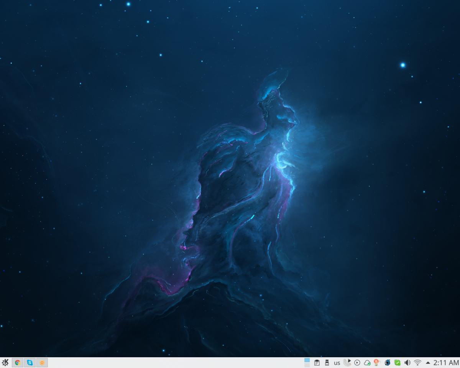The image size is (460, 368).
Task: Switch to the lower virtual desktop in pager
Action: (x=307, y=365)
